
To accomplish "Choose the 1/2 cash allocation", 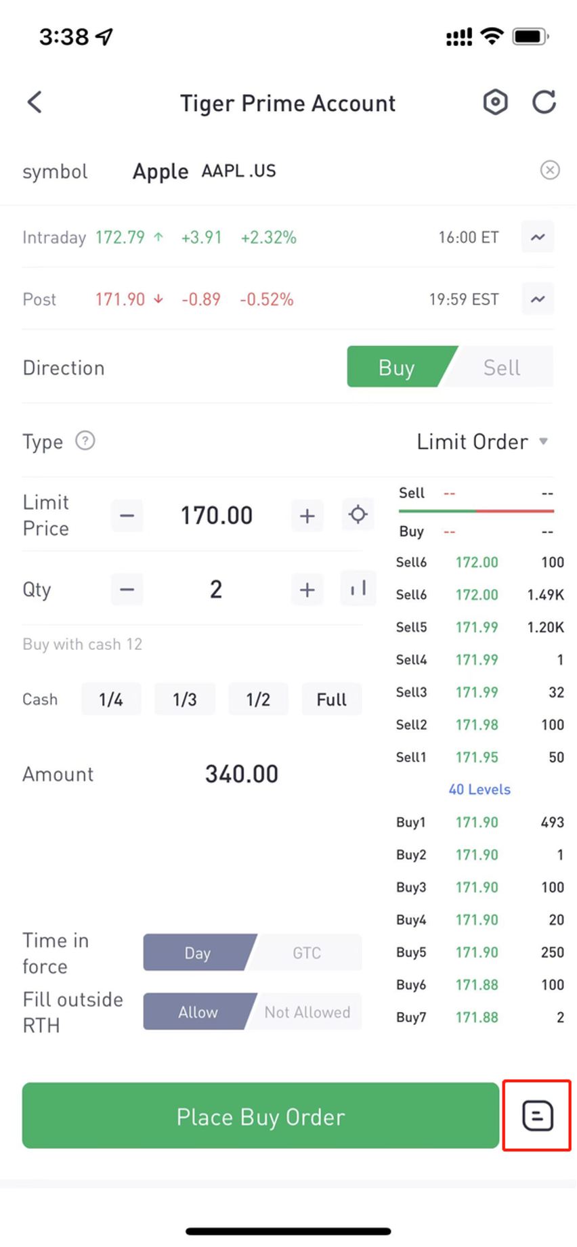I will point(258,699).
